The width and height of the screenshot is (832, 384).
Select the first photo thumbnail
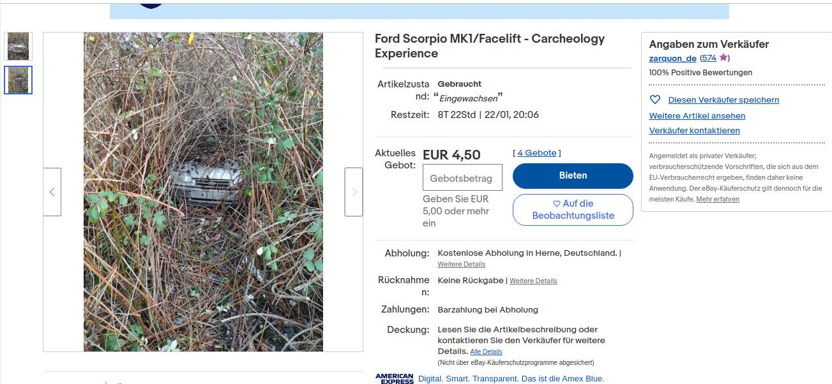[x=18, y=47]
